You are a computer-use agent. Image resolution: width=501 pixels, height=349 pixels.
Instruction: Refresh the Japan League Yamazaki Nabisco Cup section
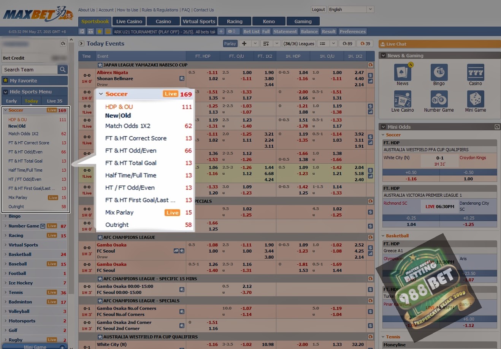(370, 65)
